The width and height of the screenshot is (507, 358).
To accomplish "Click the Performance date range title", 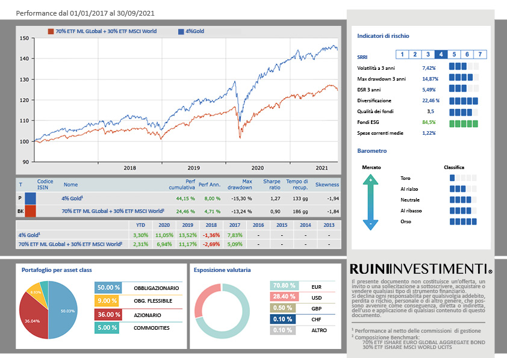I will pos(85,13).
